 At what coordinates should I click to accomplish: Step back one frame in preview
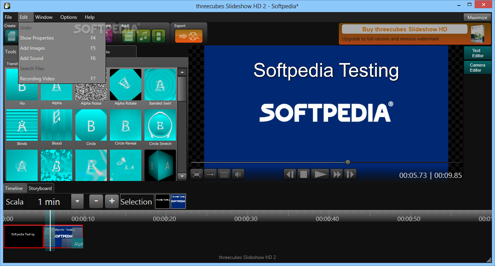[290, 174]
